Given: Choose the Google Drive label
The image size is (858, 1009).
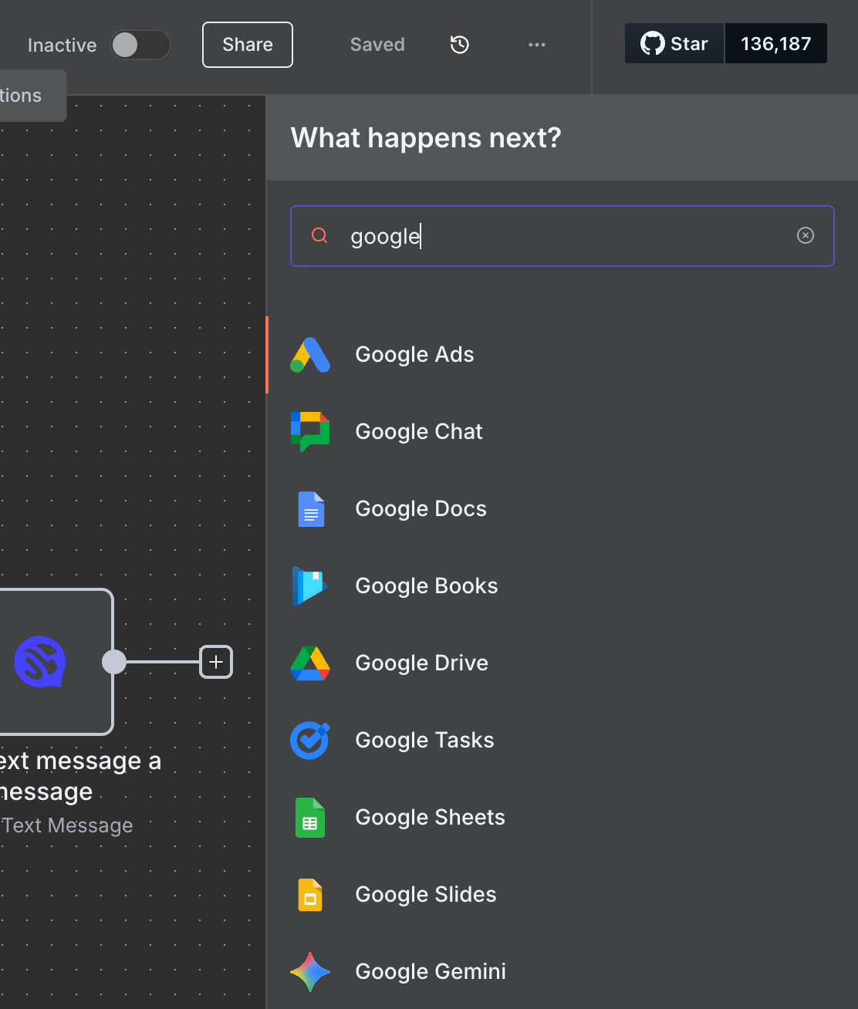Looking at the screenshot, I should pyautogui.click(x=421, y=663).
